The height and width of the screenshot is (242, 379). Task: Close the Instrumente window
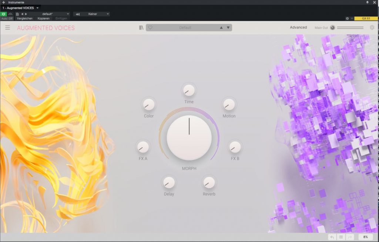[375, 2]
